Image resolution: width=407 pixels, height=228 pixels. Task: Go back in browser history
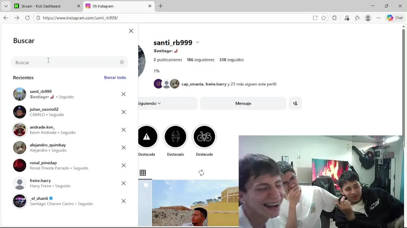coord(6,18)
